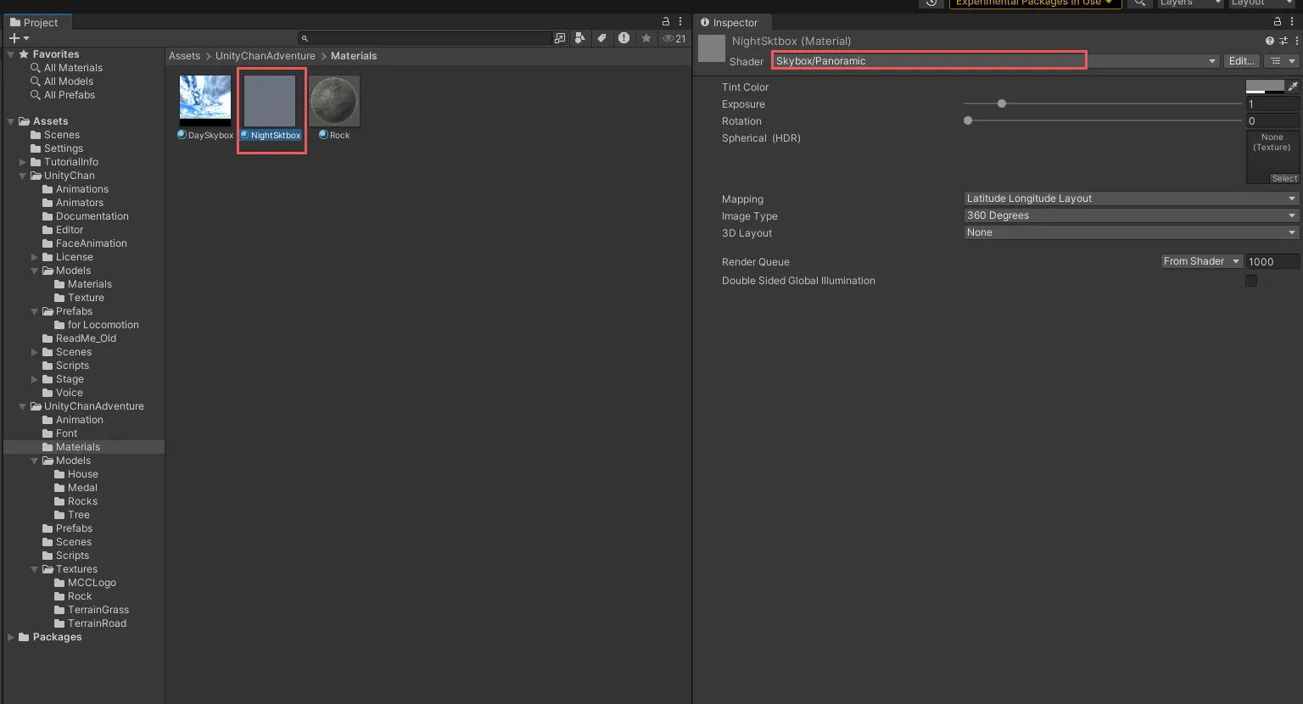Toggle the Inspector panel lock
1303x704 pixels.
[x=1278, y=22]
